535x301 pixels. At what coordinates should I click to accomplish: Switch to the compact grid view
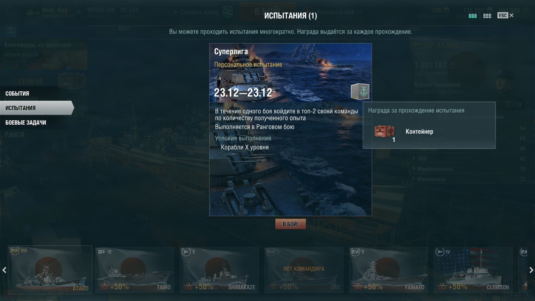pos(487,16)
